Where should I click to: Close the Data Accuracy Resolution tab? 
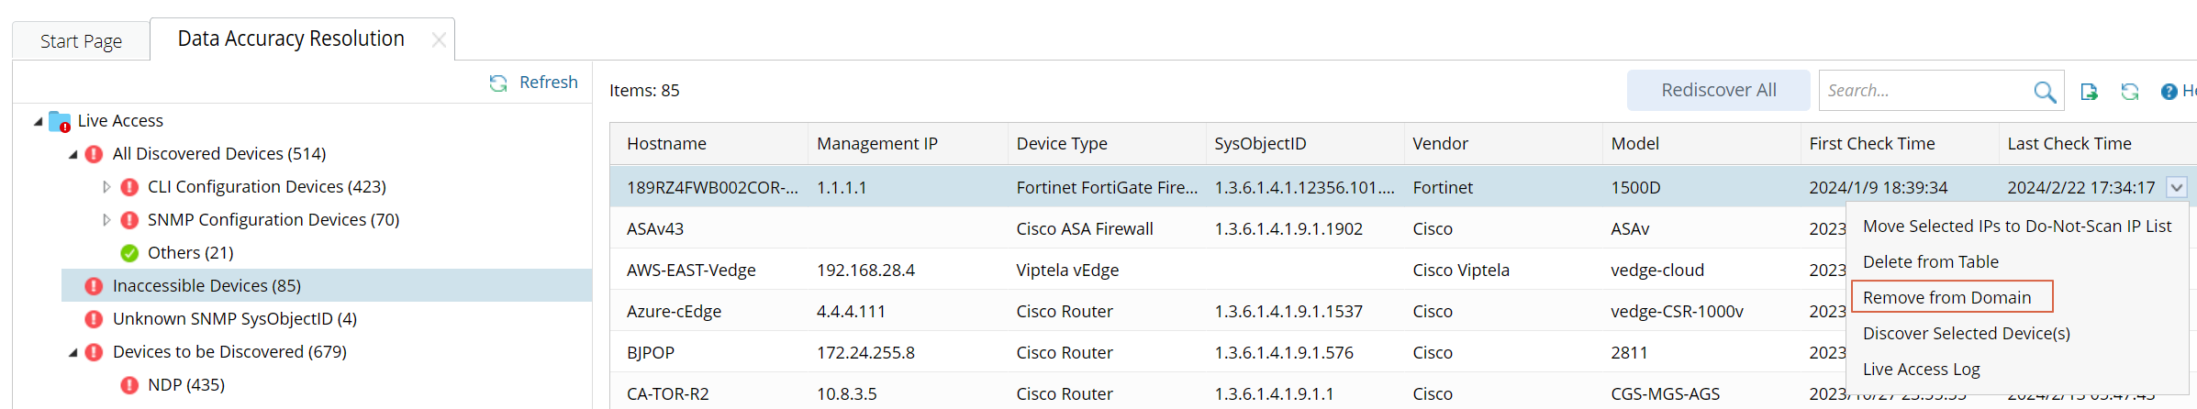click(439, 39)
